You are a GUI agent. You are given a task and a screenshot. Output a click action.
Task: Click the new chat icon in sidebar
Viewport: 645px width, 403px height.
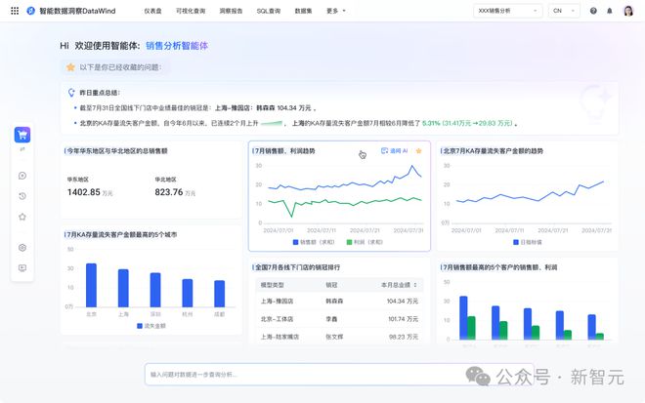22,176
